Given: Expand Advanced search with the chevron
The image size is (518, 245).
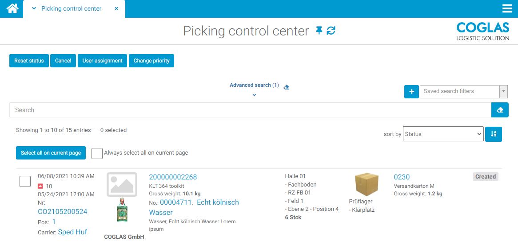Looking at the screenshot, I should click(x=254, y=95).
